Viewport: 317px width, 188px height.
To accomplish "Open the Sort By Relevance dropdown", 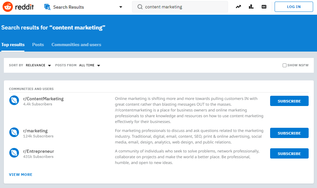I will (x=38, y=65).
